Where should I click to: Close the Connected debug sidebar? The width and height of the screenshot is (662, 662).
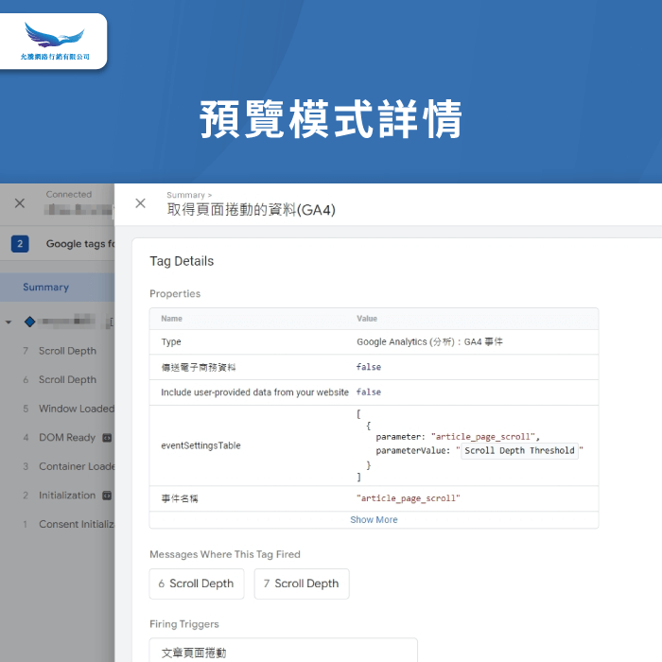(x=20, y=203)
